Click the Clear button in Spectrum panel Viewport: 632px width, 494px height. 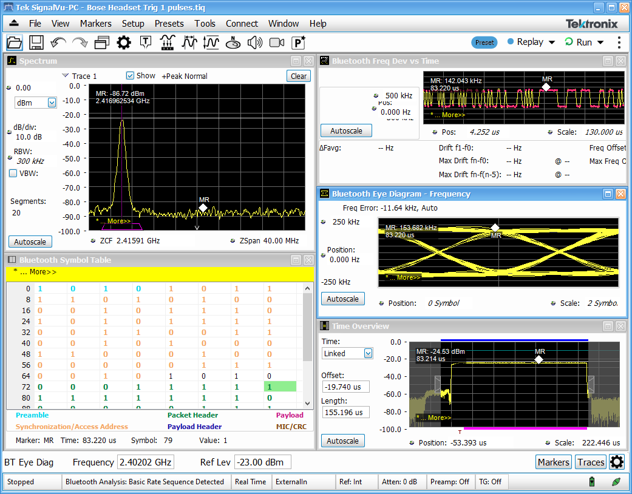point(298,76)
